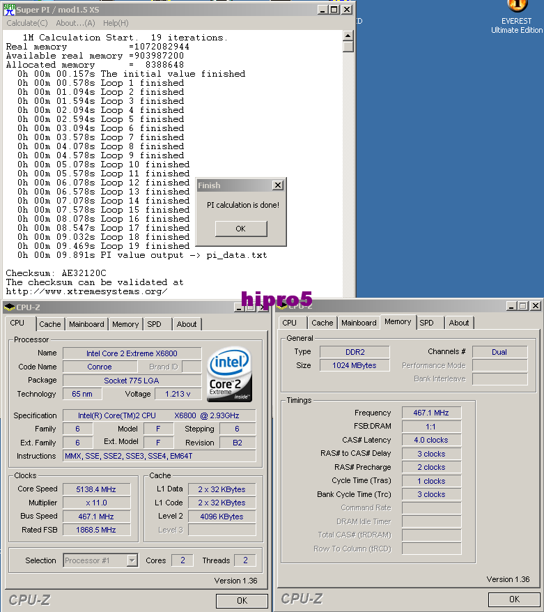The width and height of the screenshot is (544, 612).
Task: Close the right CPU-Z window
Action: coord(536,306)
